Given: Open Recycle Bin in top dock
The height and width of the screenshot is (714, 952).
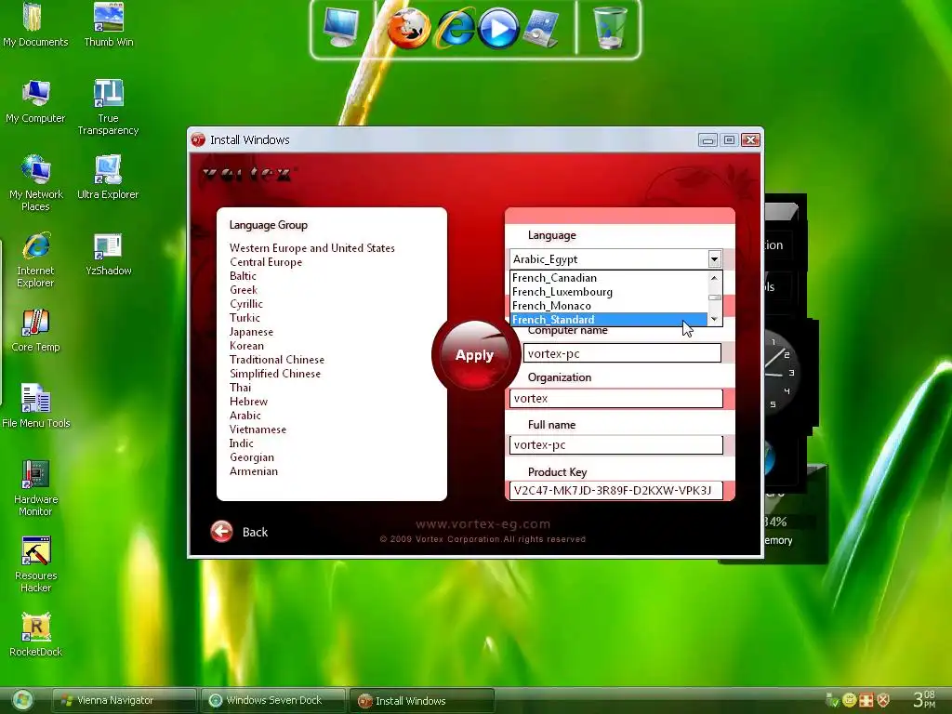Looking at the screenshot, I should point(610,28).
